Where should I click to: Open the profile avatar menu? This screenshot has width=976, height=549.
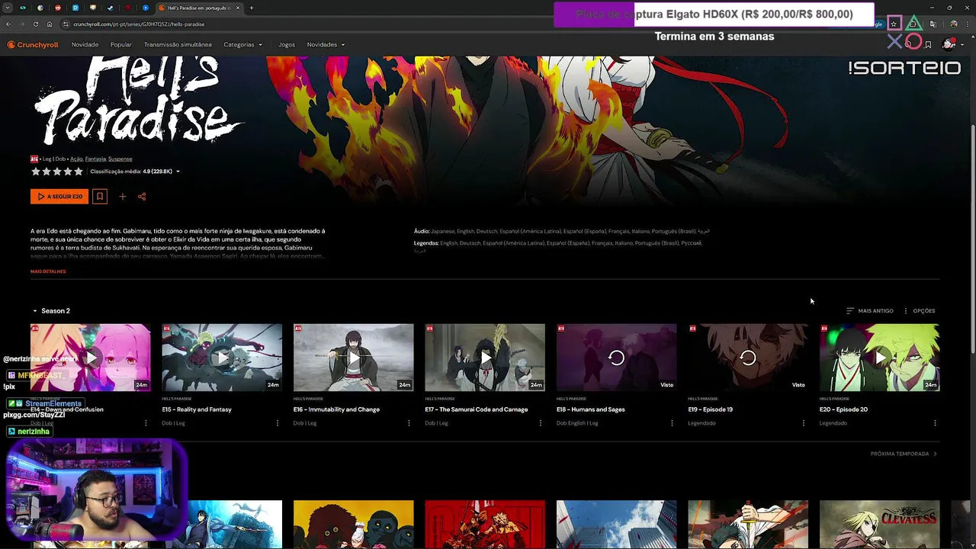949,45
